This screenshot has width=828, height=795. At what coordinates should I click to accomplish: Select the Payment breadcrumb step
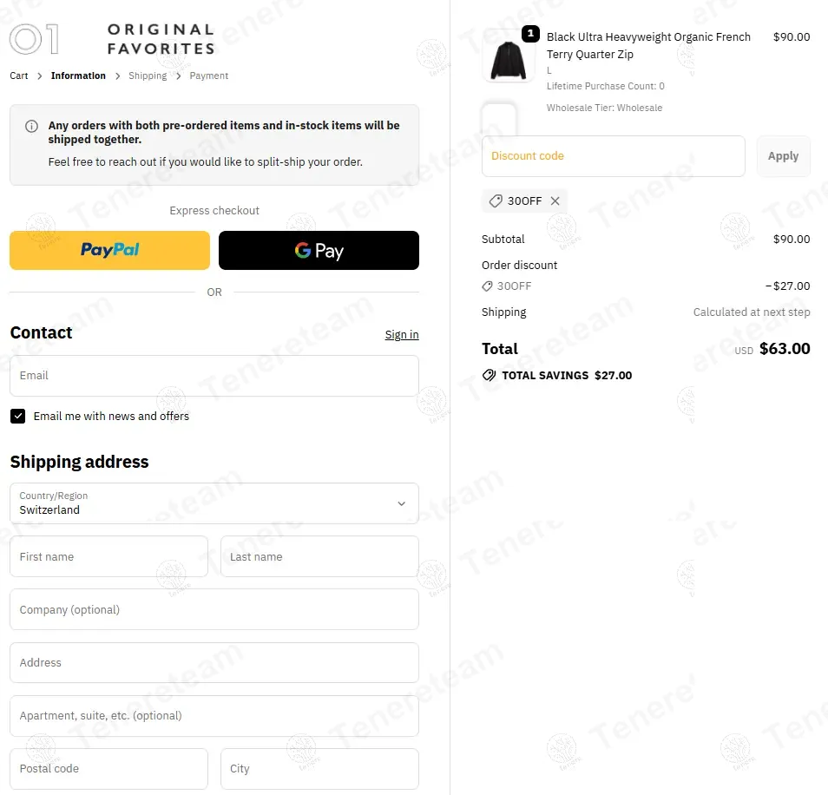coord(208,76)
